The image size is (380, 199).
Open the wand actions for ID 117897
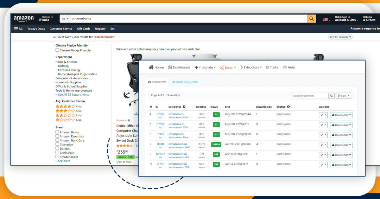point(323,125)
